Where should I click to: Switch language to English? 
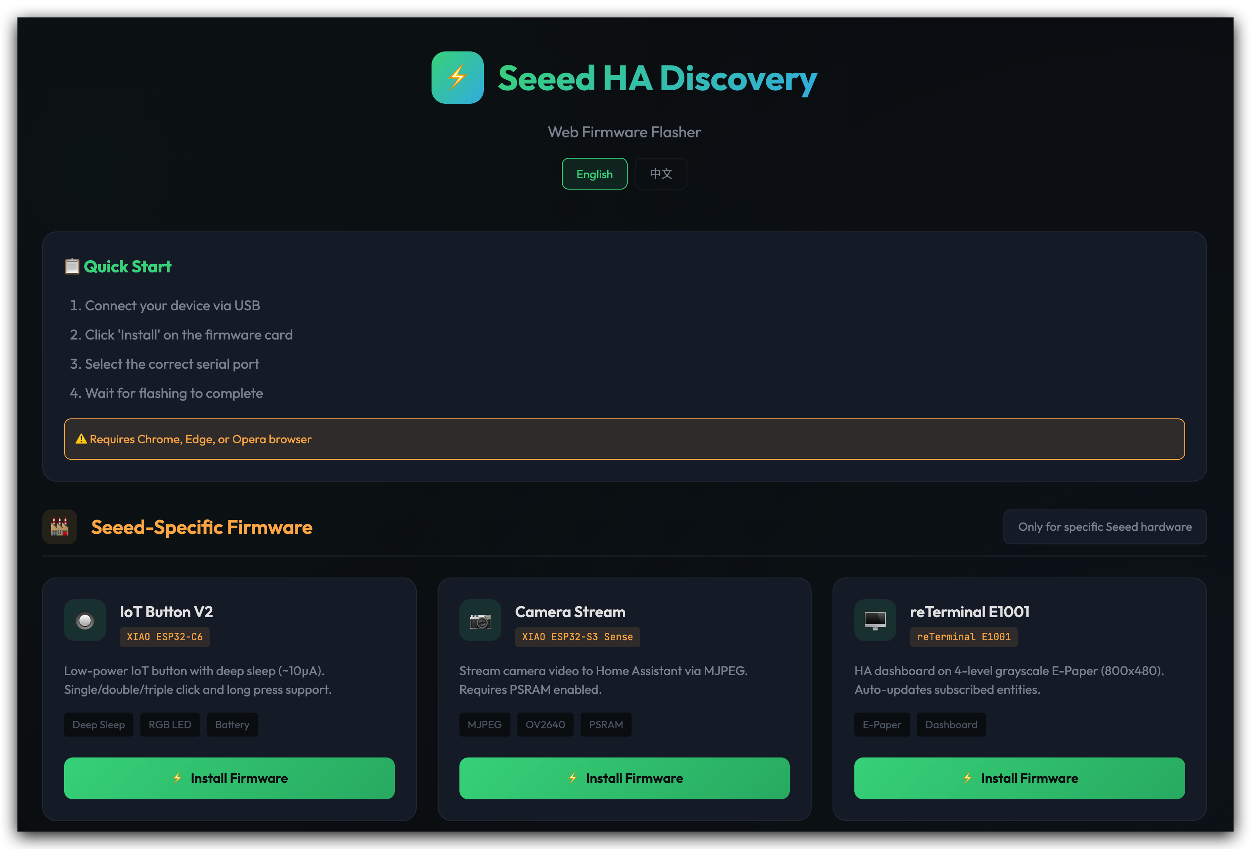tap(594, 174)
